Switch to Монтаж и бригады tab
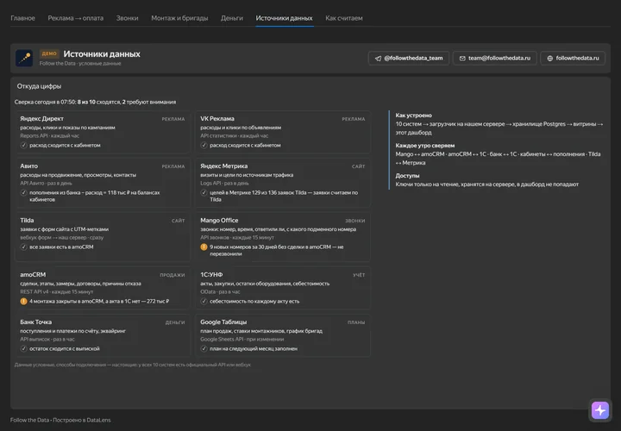Viewport: 621px width, 431px height. click(179, 18)
